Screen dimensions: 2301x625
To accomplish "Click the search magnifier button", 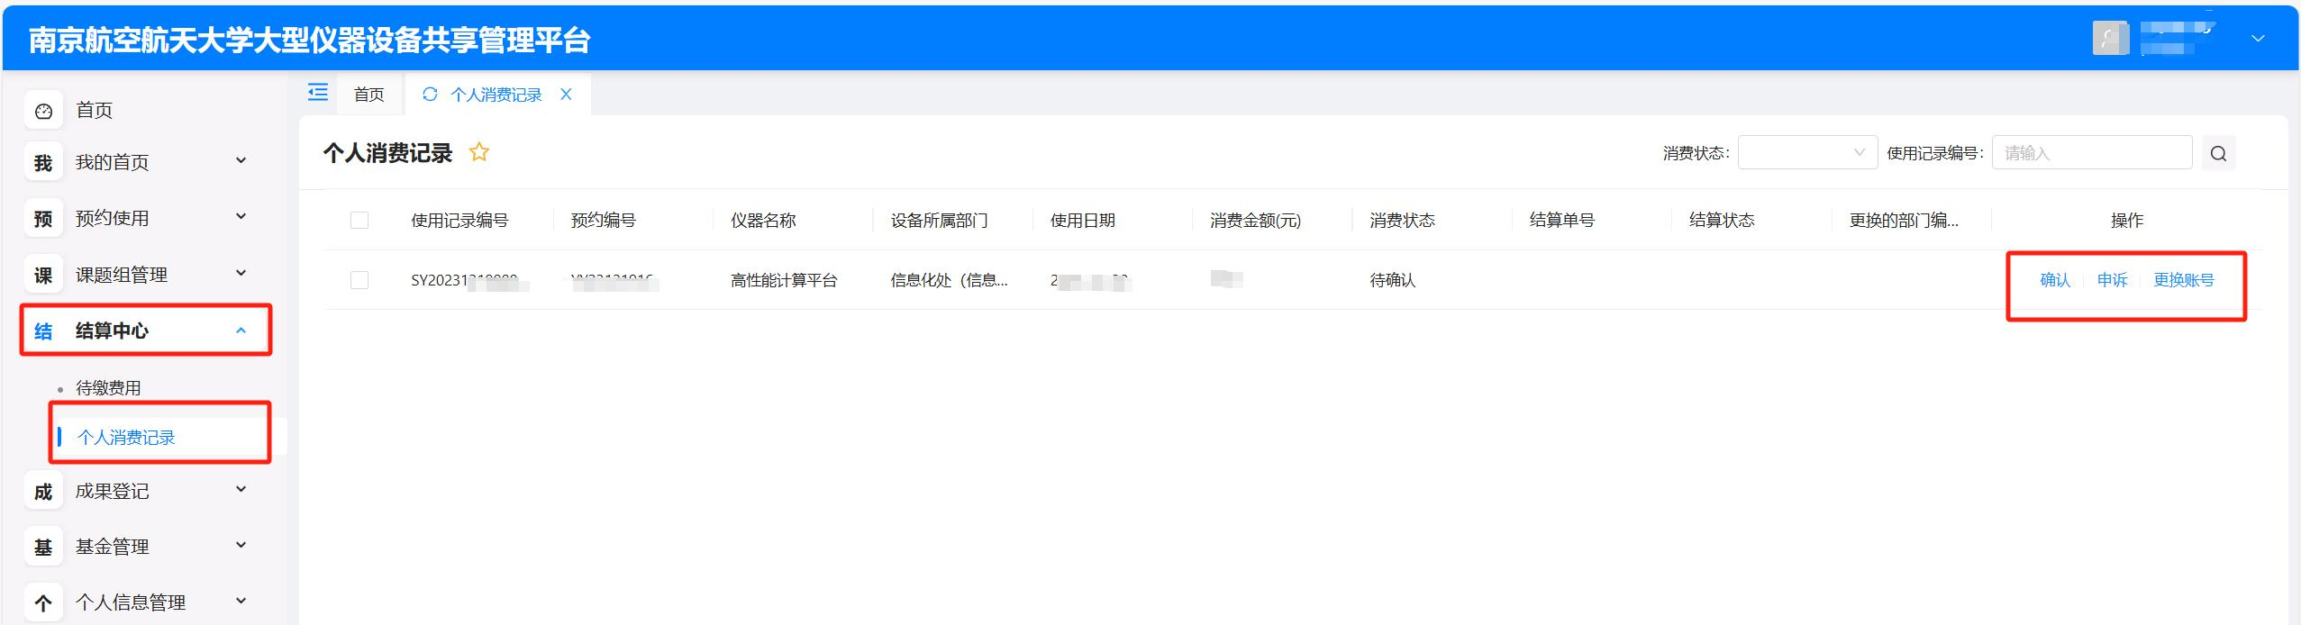I will tap(2218, 153).
